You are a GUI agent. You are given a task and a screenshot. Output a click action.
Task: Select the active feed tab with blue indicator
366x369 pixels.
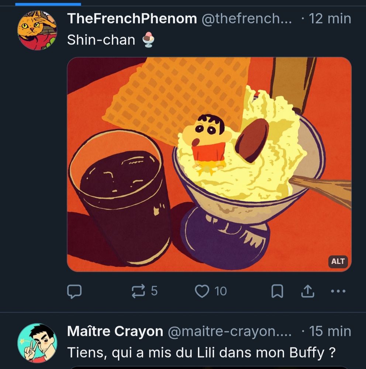pos(48,3)
